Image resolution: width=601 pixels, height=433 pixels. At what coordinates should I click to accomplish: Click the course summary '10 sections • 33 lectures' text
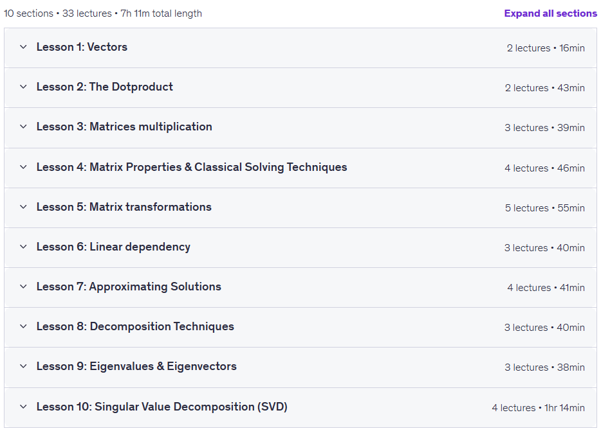57,13
